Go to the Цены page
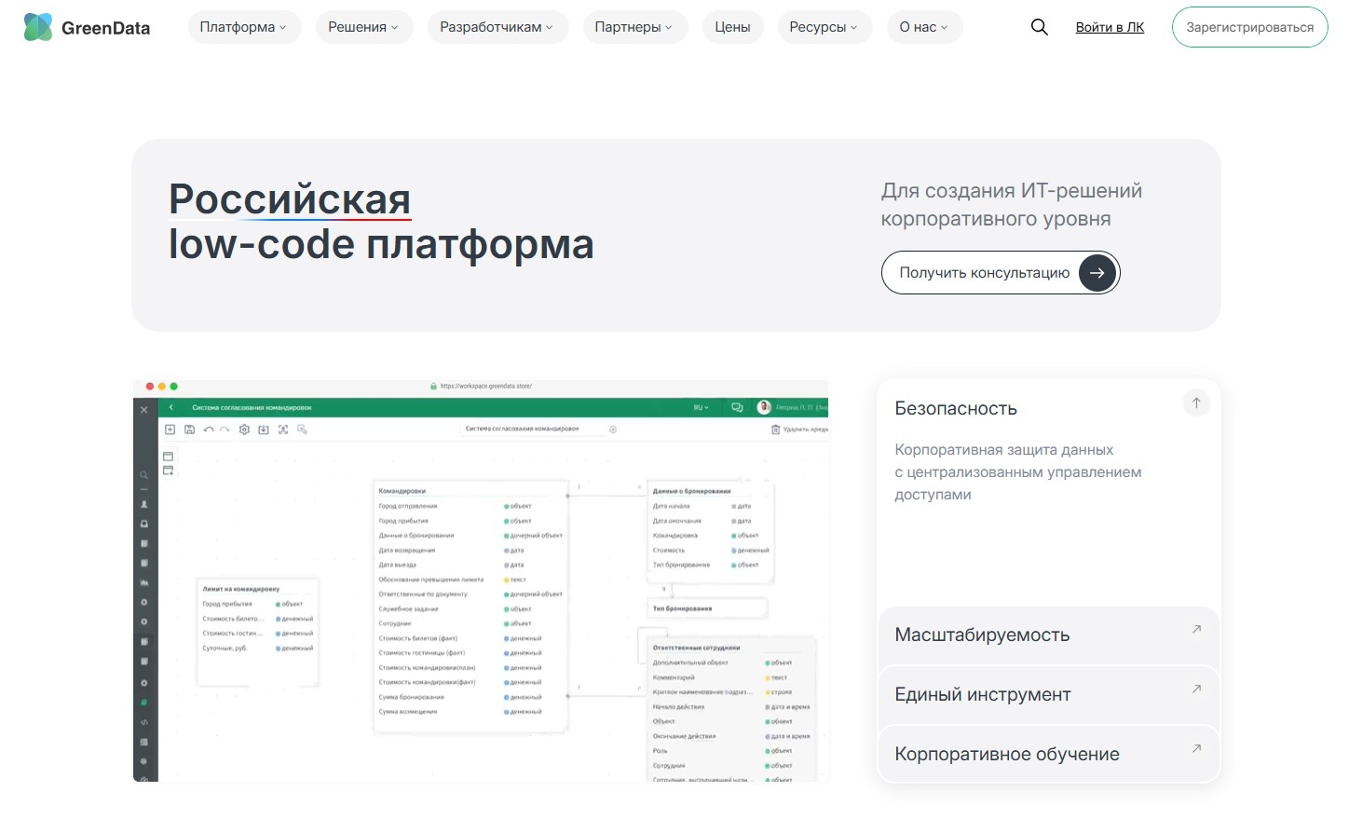 tap(732, 27)
